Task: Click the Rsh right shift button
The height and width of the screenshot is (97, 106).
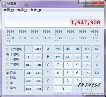Action: 38,81
